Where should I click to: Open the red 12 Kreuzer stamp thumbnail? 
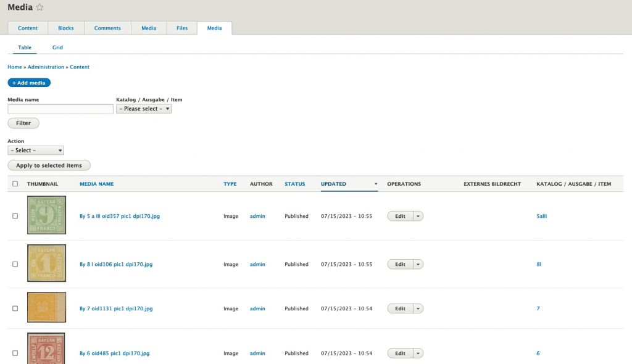(x=46, y=349)
